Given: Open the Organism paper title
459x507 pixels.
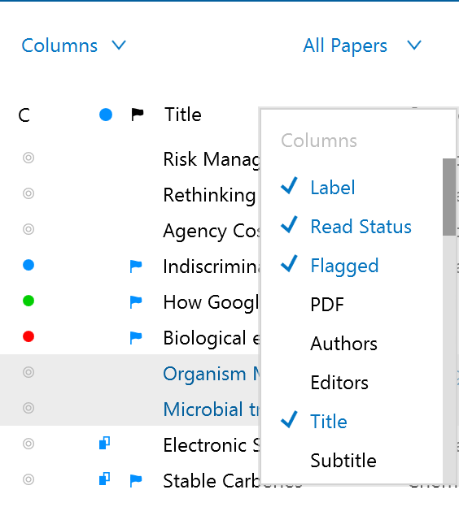Looking at the screenshot, I should (x=211, y=374).
